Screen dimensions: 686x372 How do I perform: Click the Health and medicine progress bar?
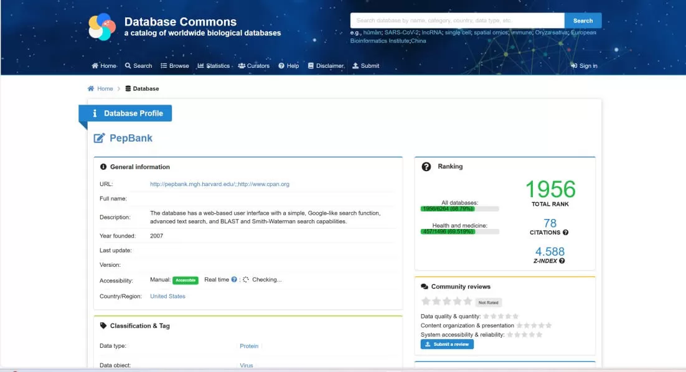[460, 231]
